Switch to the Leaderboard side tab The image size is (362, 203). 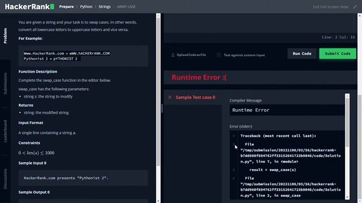click(5, 131)
